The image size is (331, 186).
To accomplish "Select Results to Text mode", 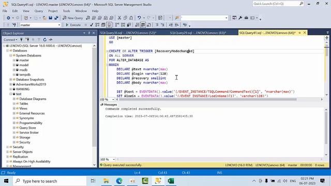I will (137, 25).
